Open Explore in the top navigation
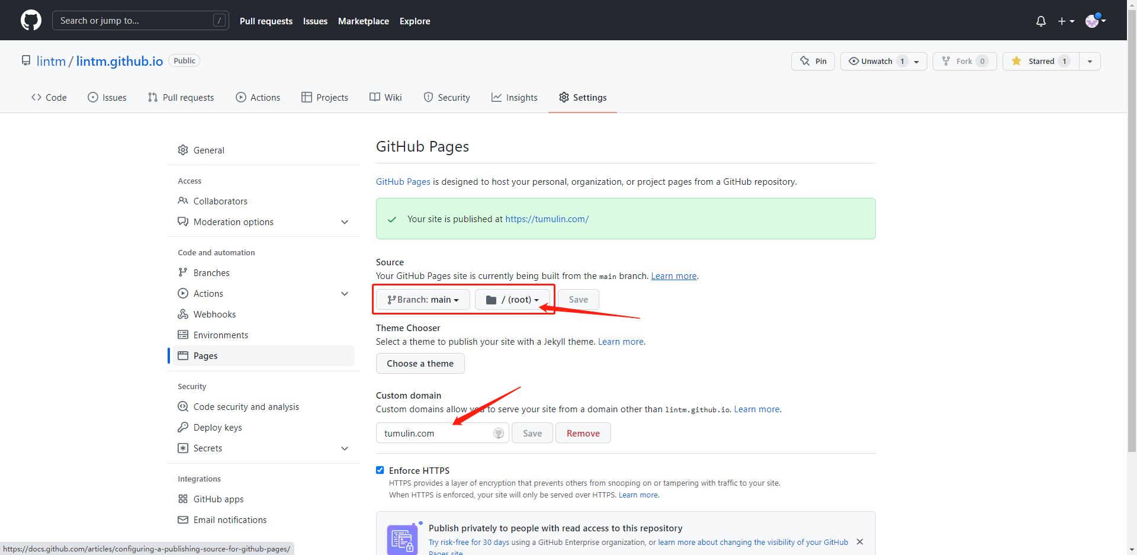 pos(415,21)
